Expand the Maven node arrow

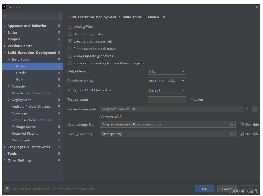13,66
